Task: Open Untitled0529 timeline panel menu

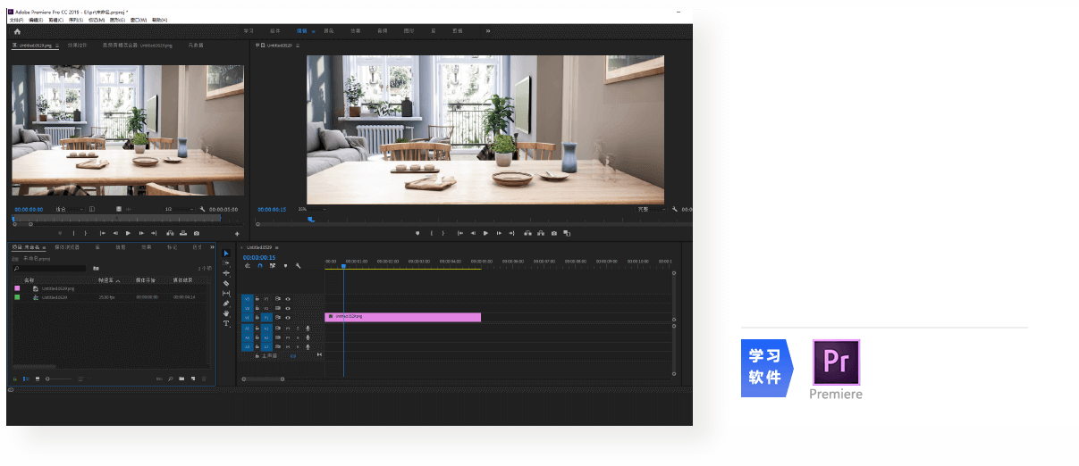Action: point(277,247)
